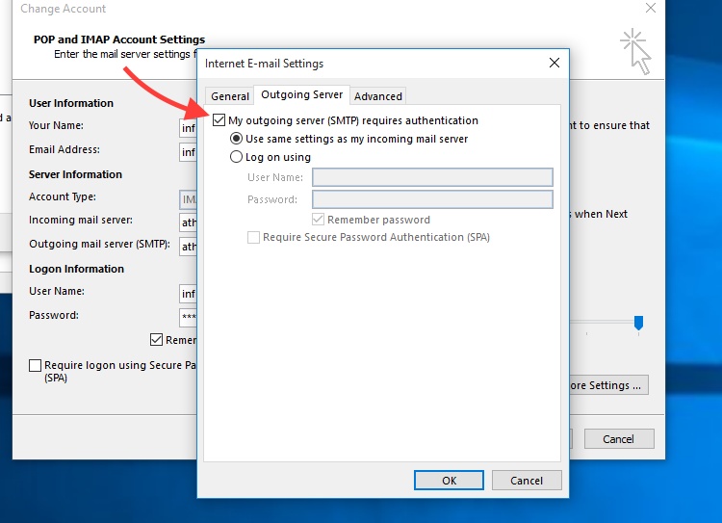Viewport: 722px width, 523px height.
Task: Click the logon User Name field in Change Account
Action: click(189, 294)
